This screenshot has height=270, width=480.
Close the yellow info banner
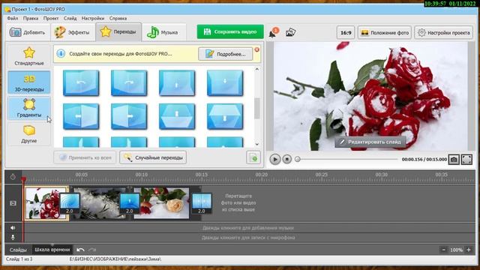(x=256, y=49)
